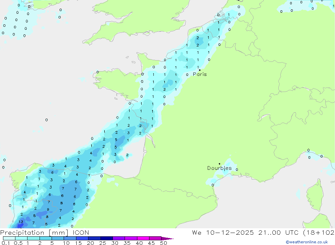Image resolution: width=335 pixels, height=245 pixels.
Task: Select the 45–50 mm legend swatch
Action: tap(155, 238)
